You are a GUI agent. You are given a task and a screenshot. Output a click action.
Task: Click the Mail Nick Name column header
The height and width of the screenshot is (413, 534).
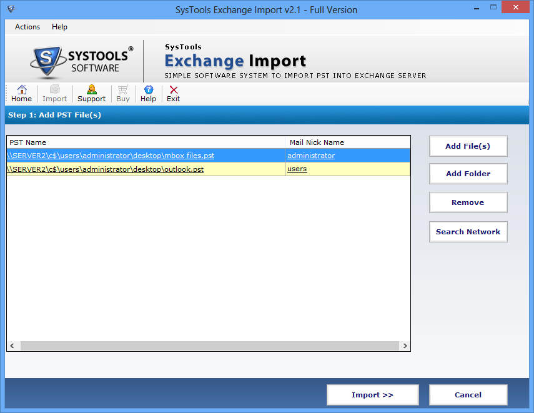point(347,142)
